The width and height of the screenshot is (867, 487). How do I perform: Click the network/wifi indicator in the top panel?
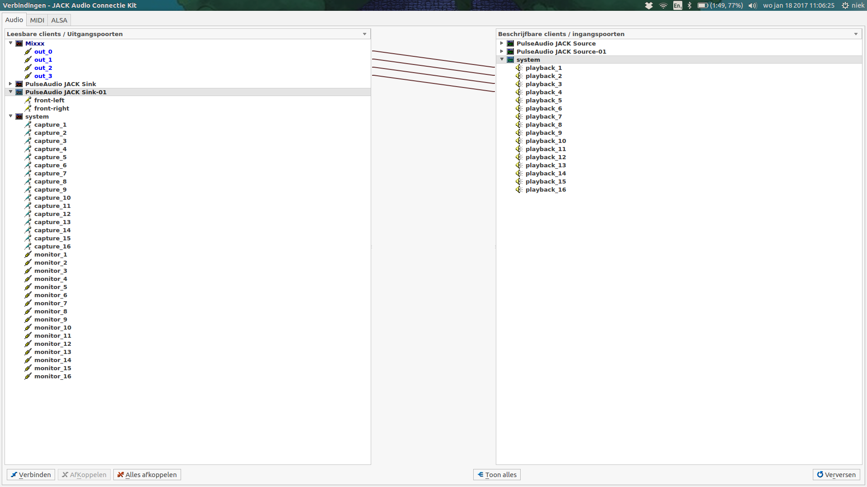[663, 5]
